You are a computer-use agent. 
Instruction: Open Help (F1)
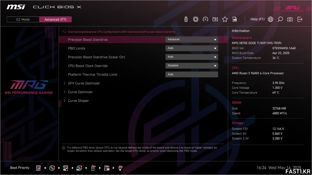(x=257, y=19)
